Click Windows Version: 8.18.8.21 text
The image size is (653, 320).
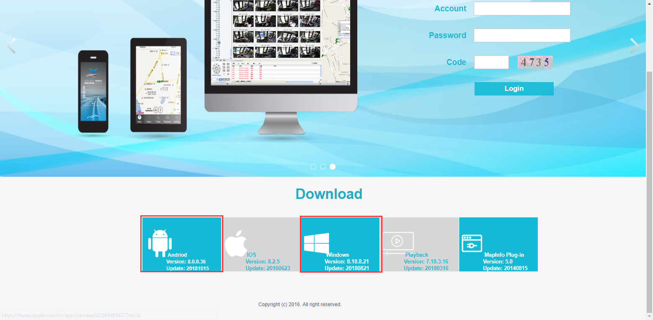pyautogui.click(x=347, y=261)
